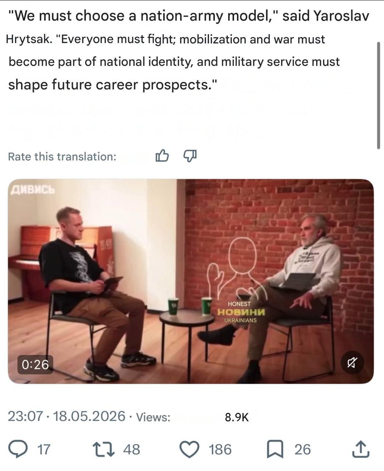Image resolution: width=384 pixels, height=471 pixels.
Task: Click the translated quote text about nation-army model
Action: tap(188, 50)
